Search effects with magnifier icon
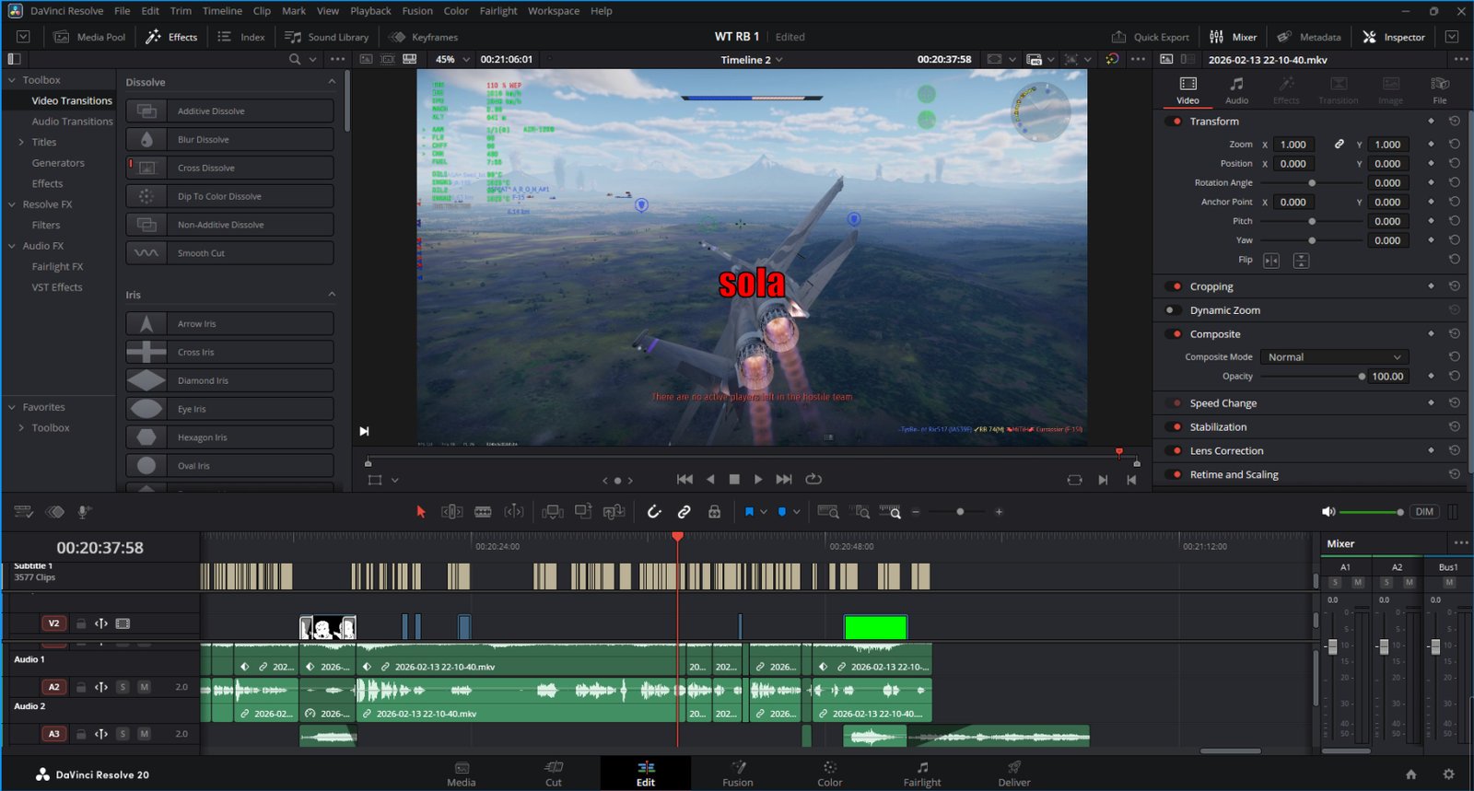The image size is (1474, 791). pos(295,59)
